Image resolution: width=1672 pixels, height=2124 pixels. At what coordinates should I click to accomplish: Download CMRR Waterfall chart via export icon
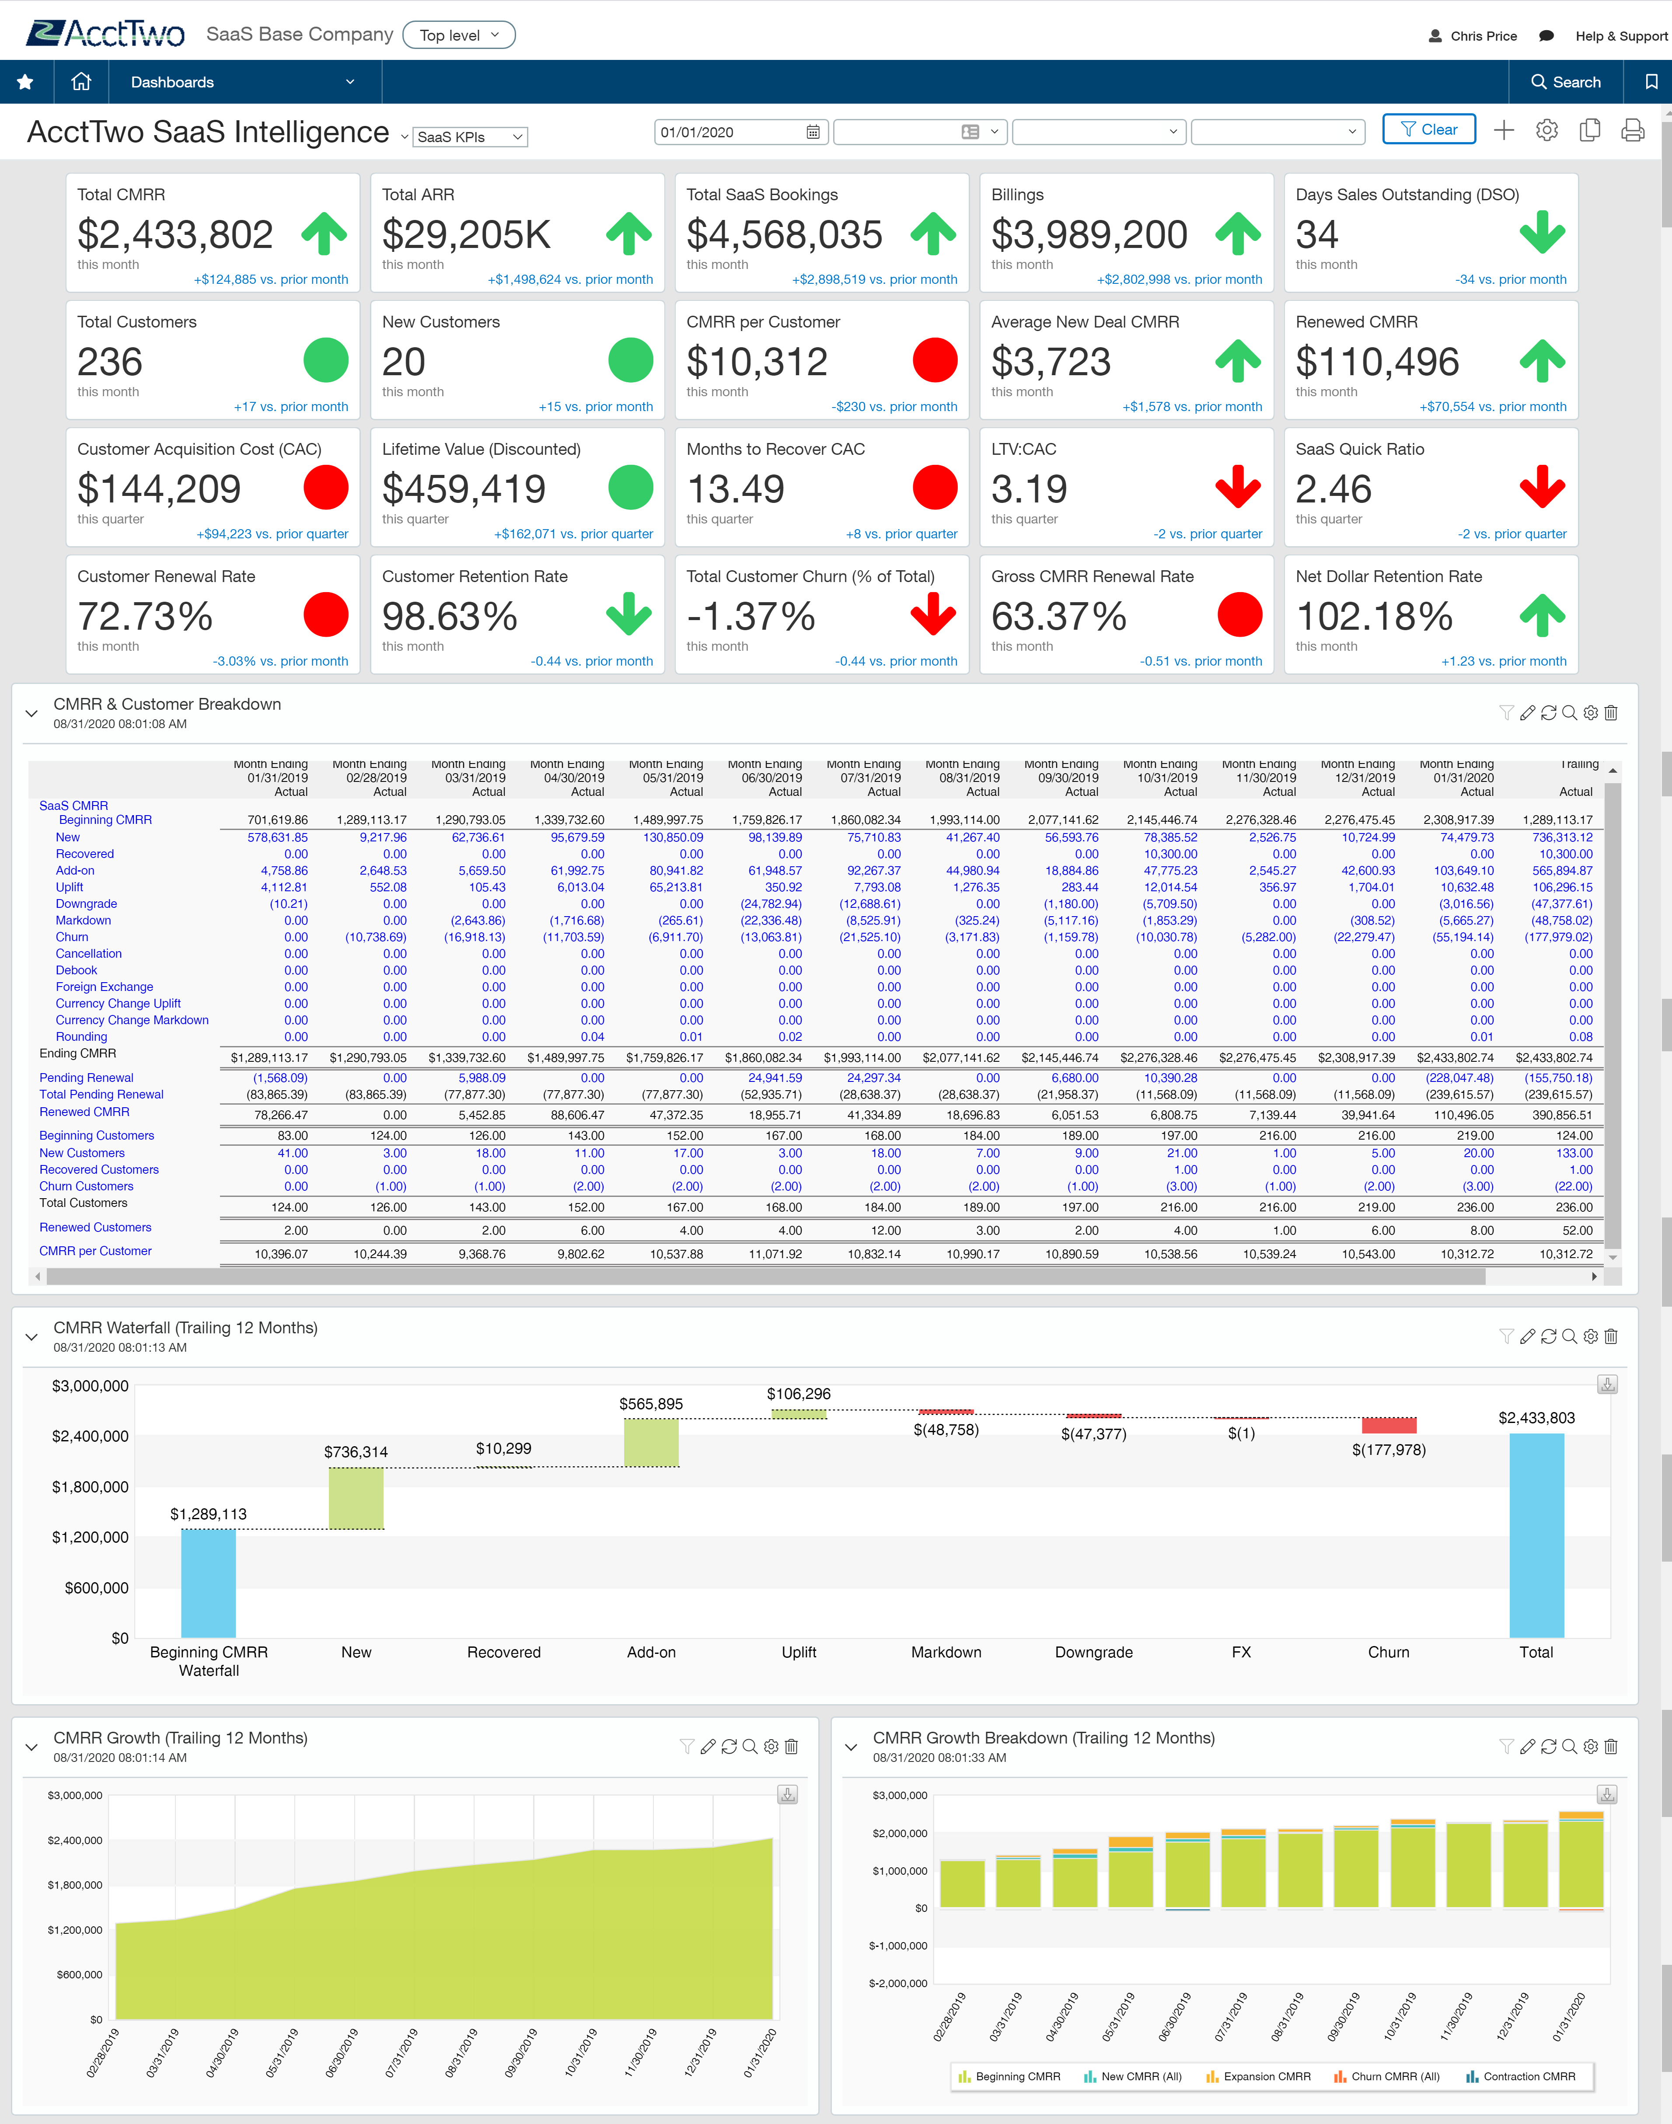click(1607, 1385)
